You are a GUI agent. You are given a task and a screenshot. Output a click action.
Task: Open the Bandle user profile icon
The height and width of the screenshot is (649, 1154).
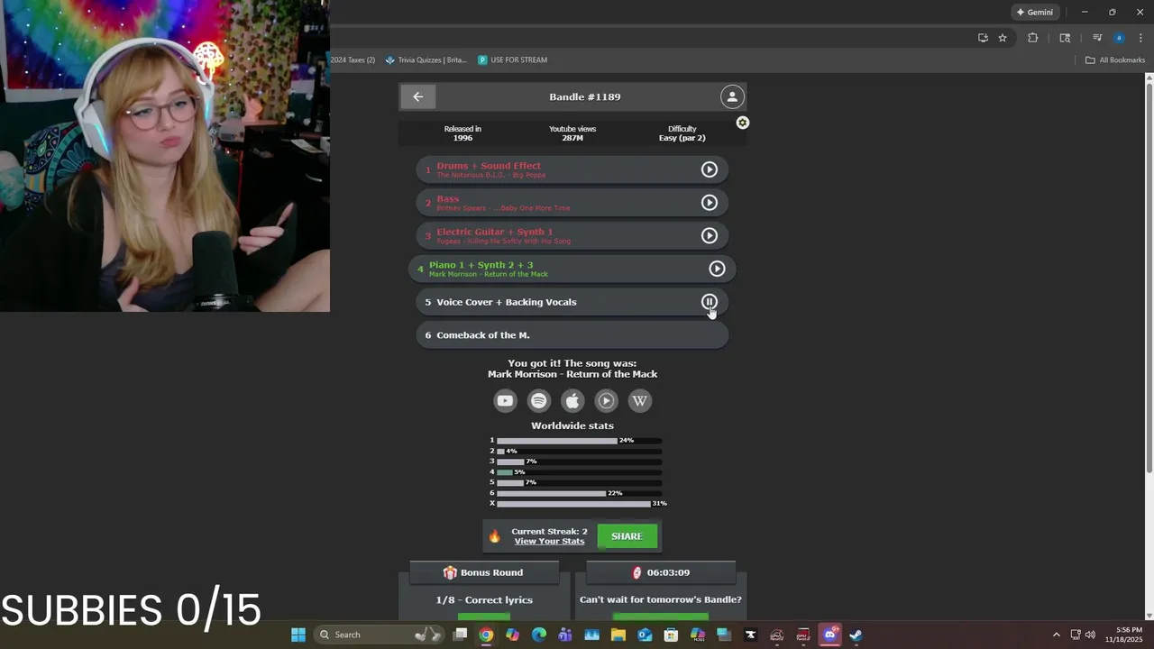732,96
